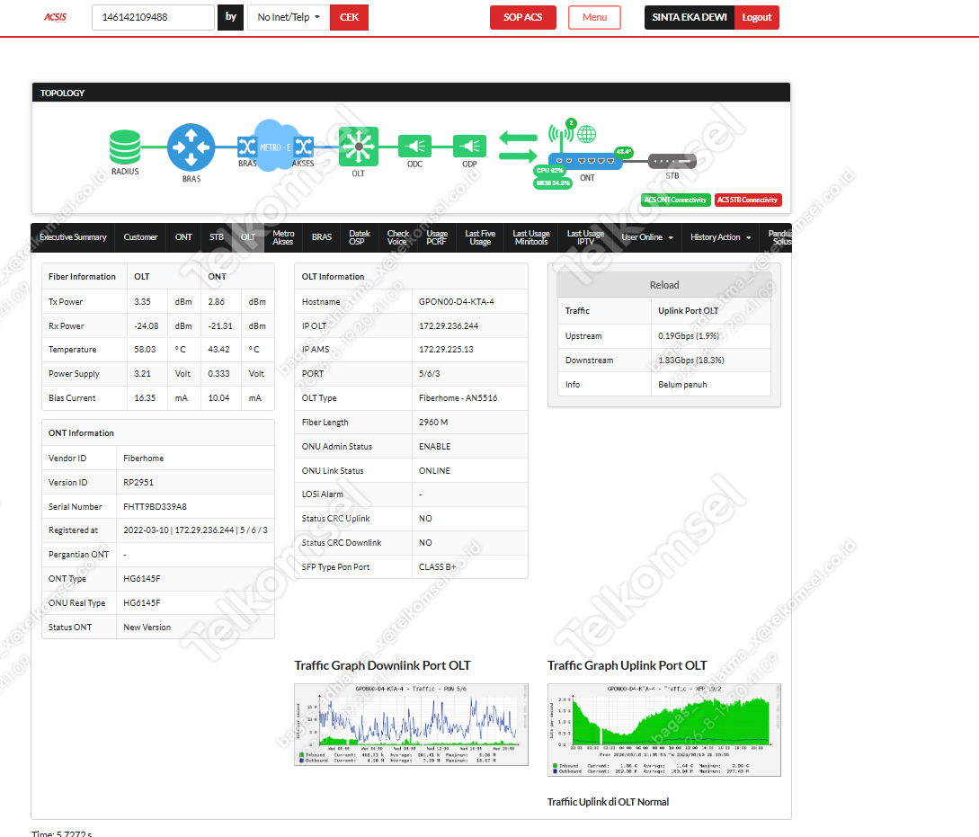The width and height of the screenshot is (979, 837).
Task: Click the ACS STB Connectivity button
Action: point(747,200)
